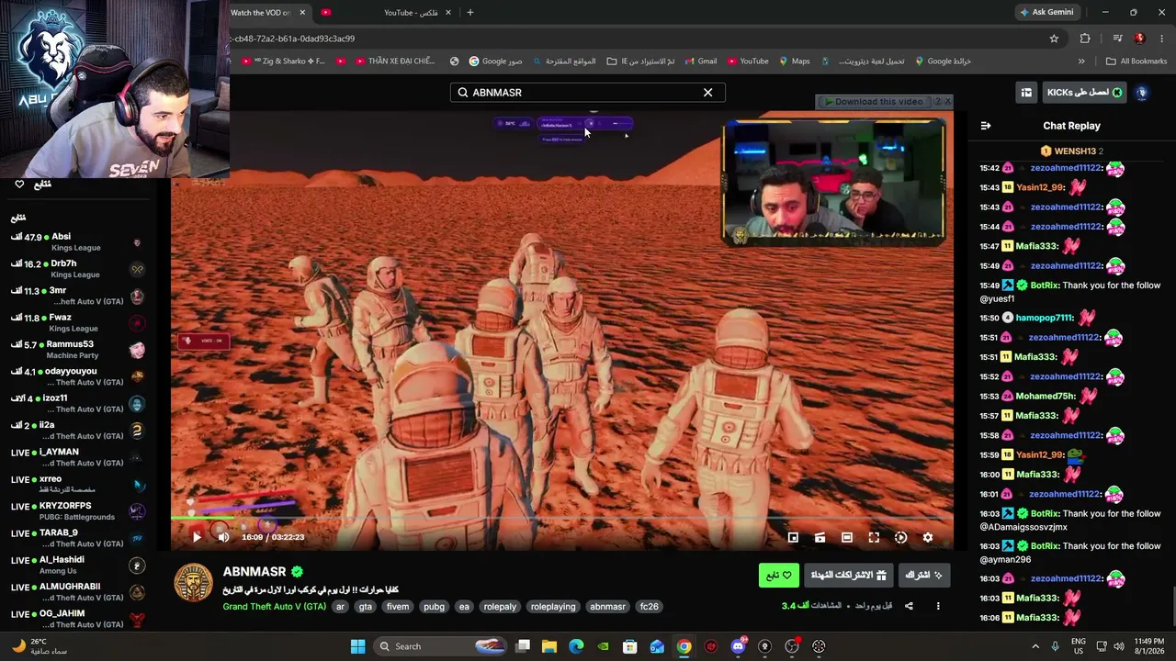Open Rammus53 channel in sidebar

tap(77, 350)
